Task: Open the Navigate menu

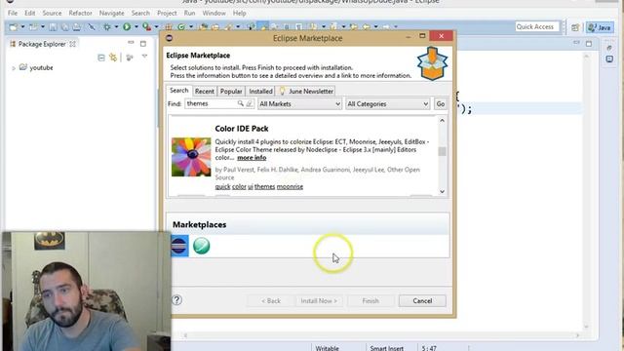Action: [x=112, y=13]
